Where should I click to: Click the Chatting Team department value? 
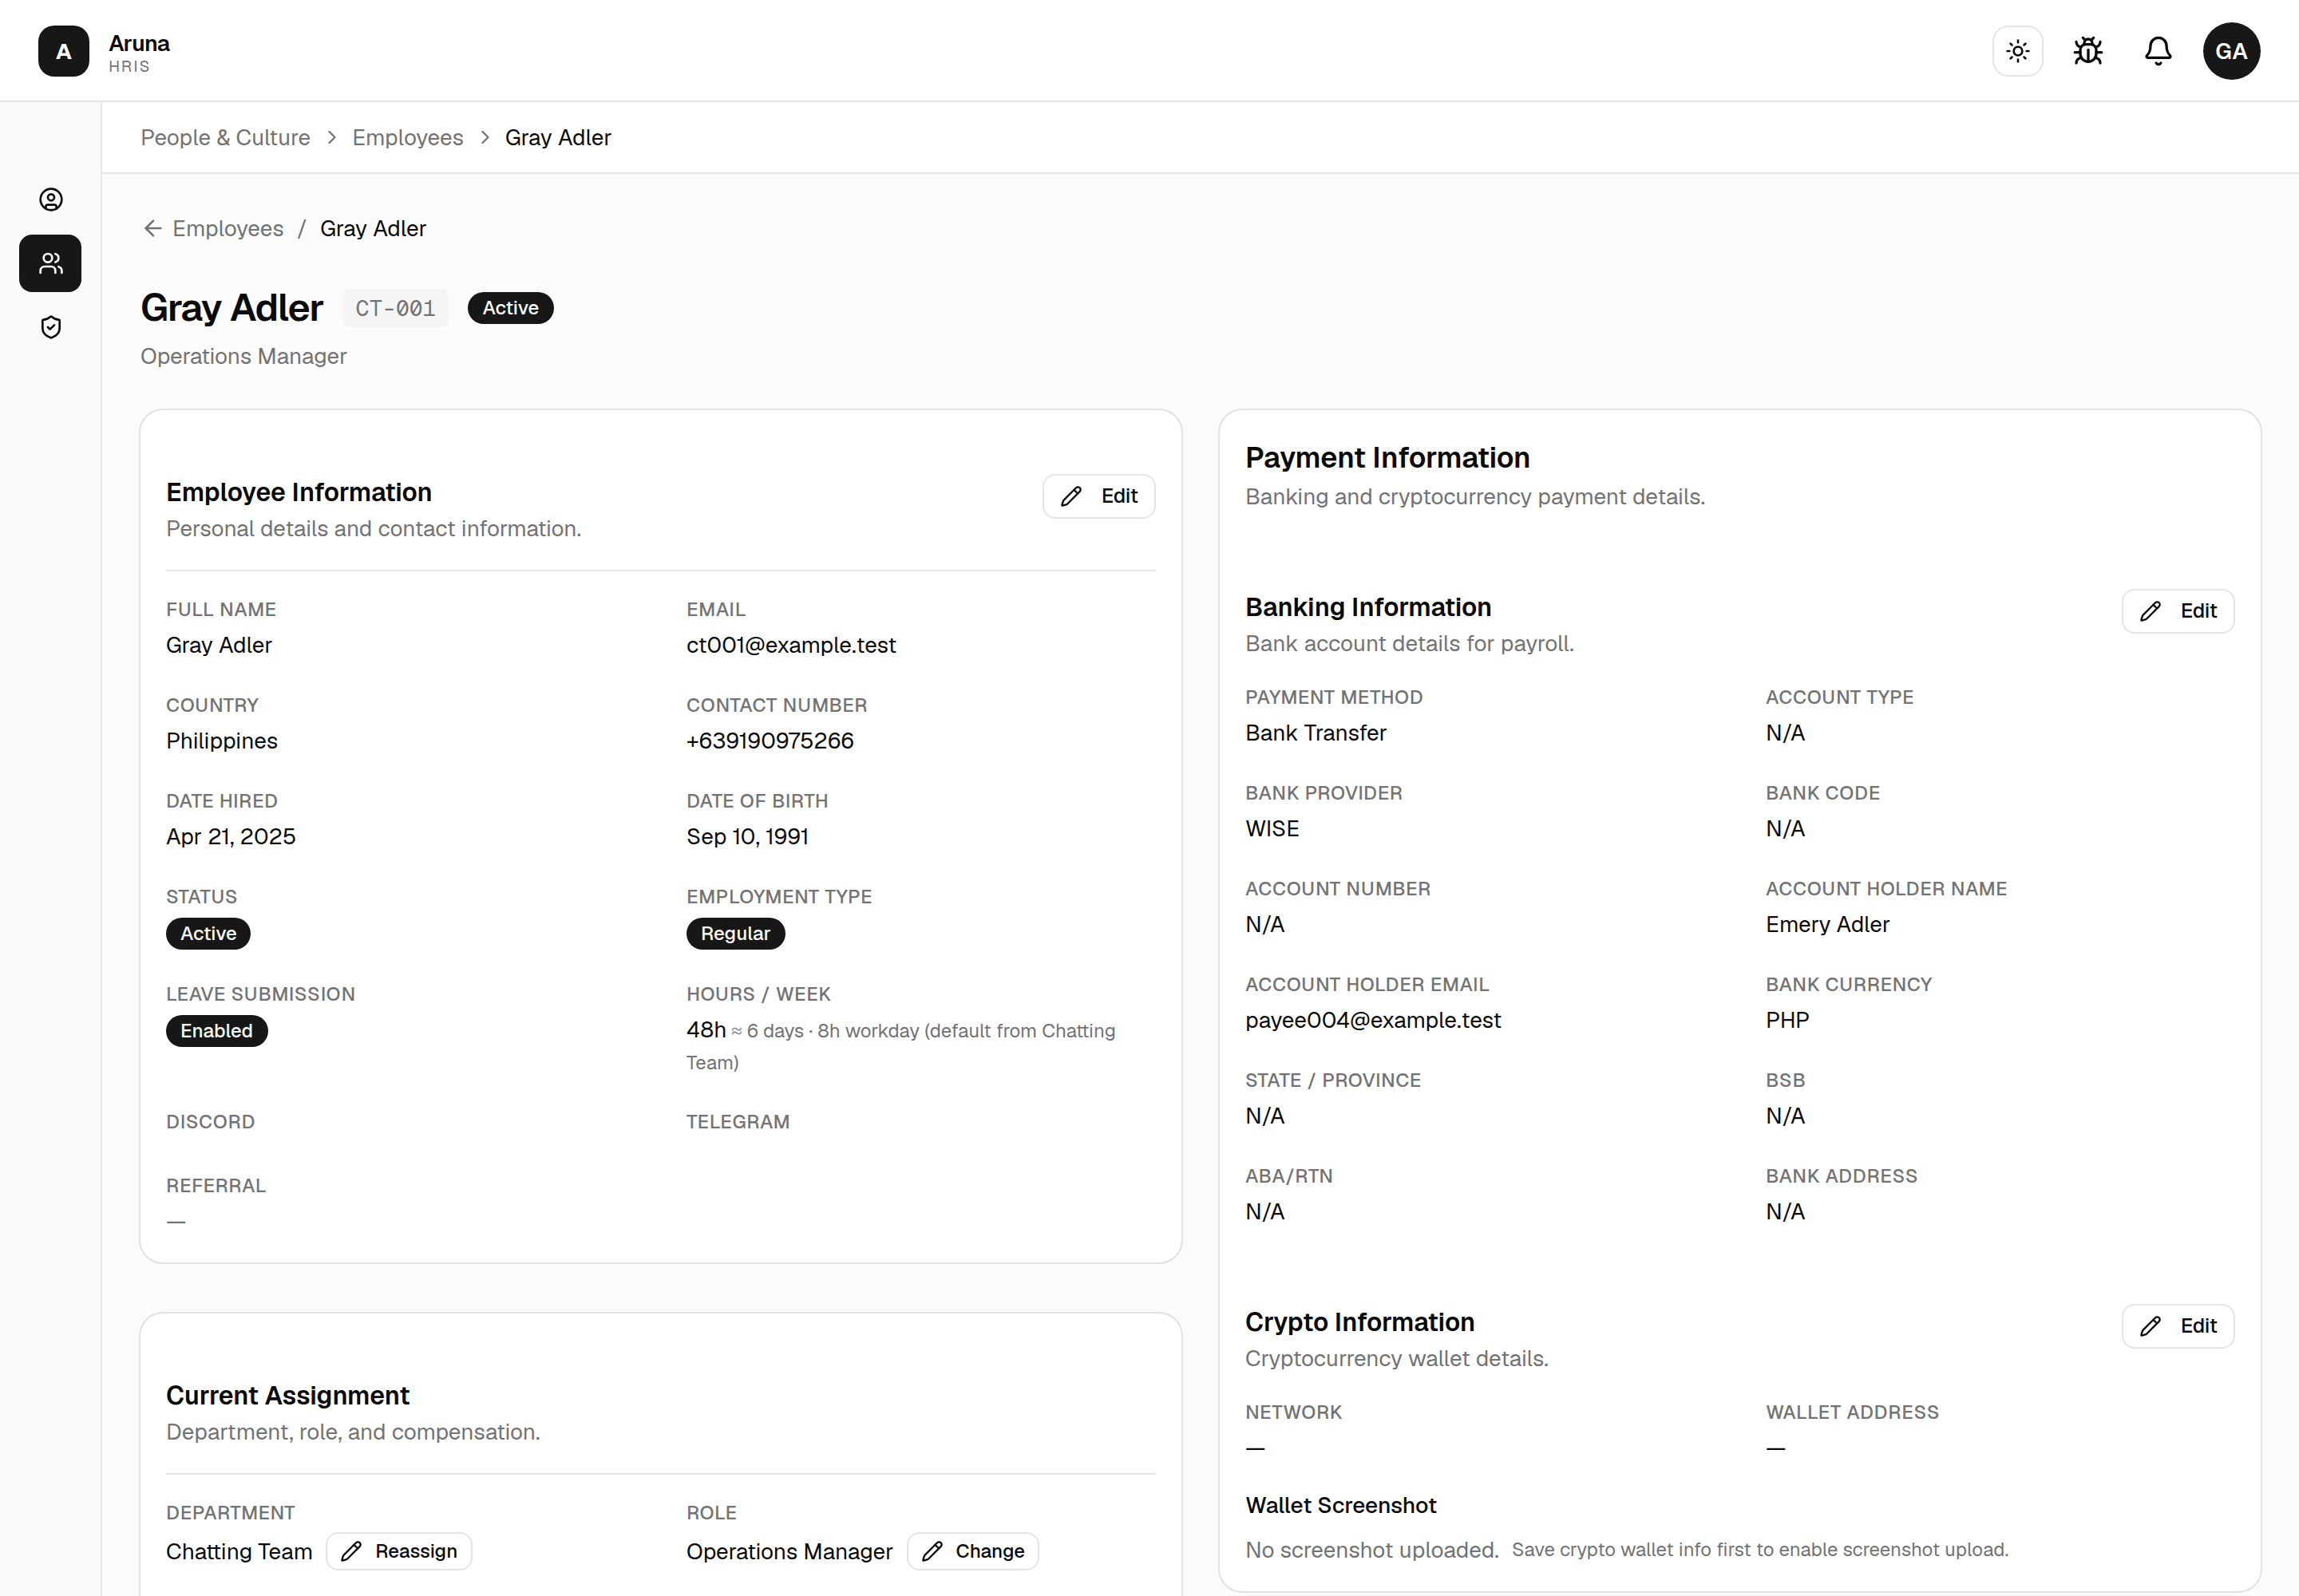[x=239, y=1552]
